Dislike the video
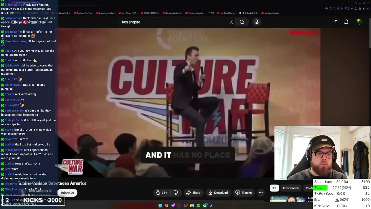 [176, 192]
